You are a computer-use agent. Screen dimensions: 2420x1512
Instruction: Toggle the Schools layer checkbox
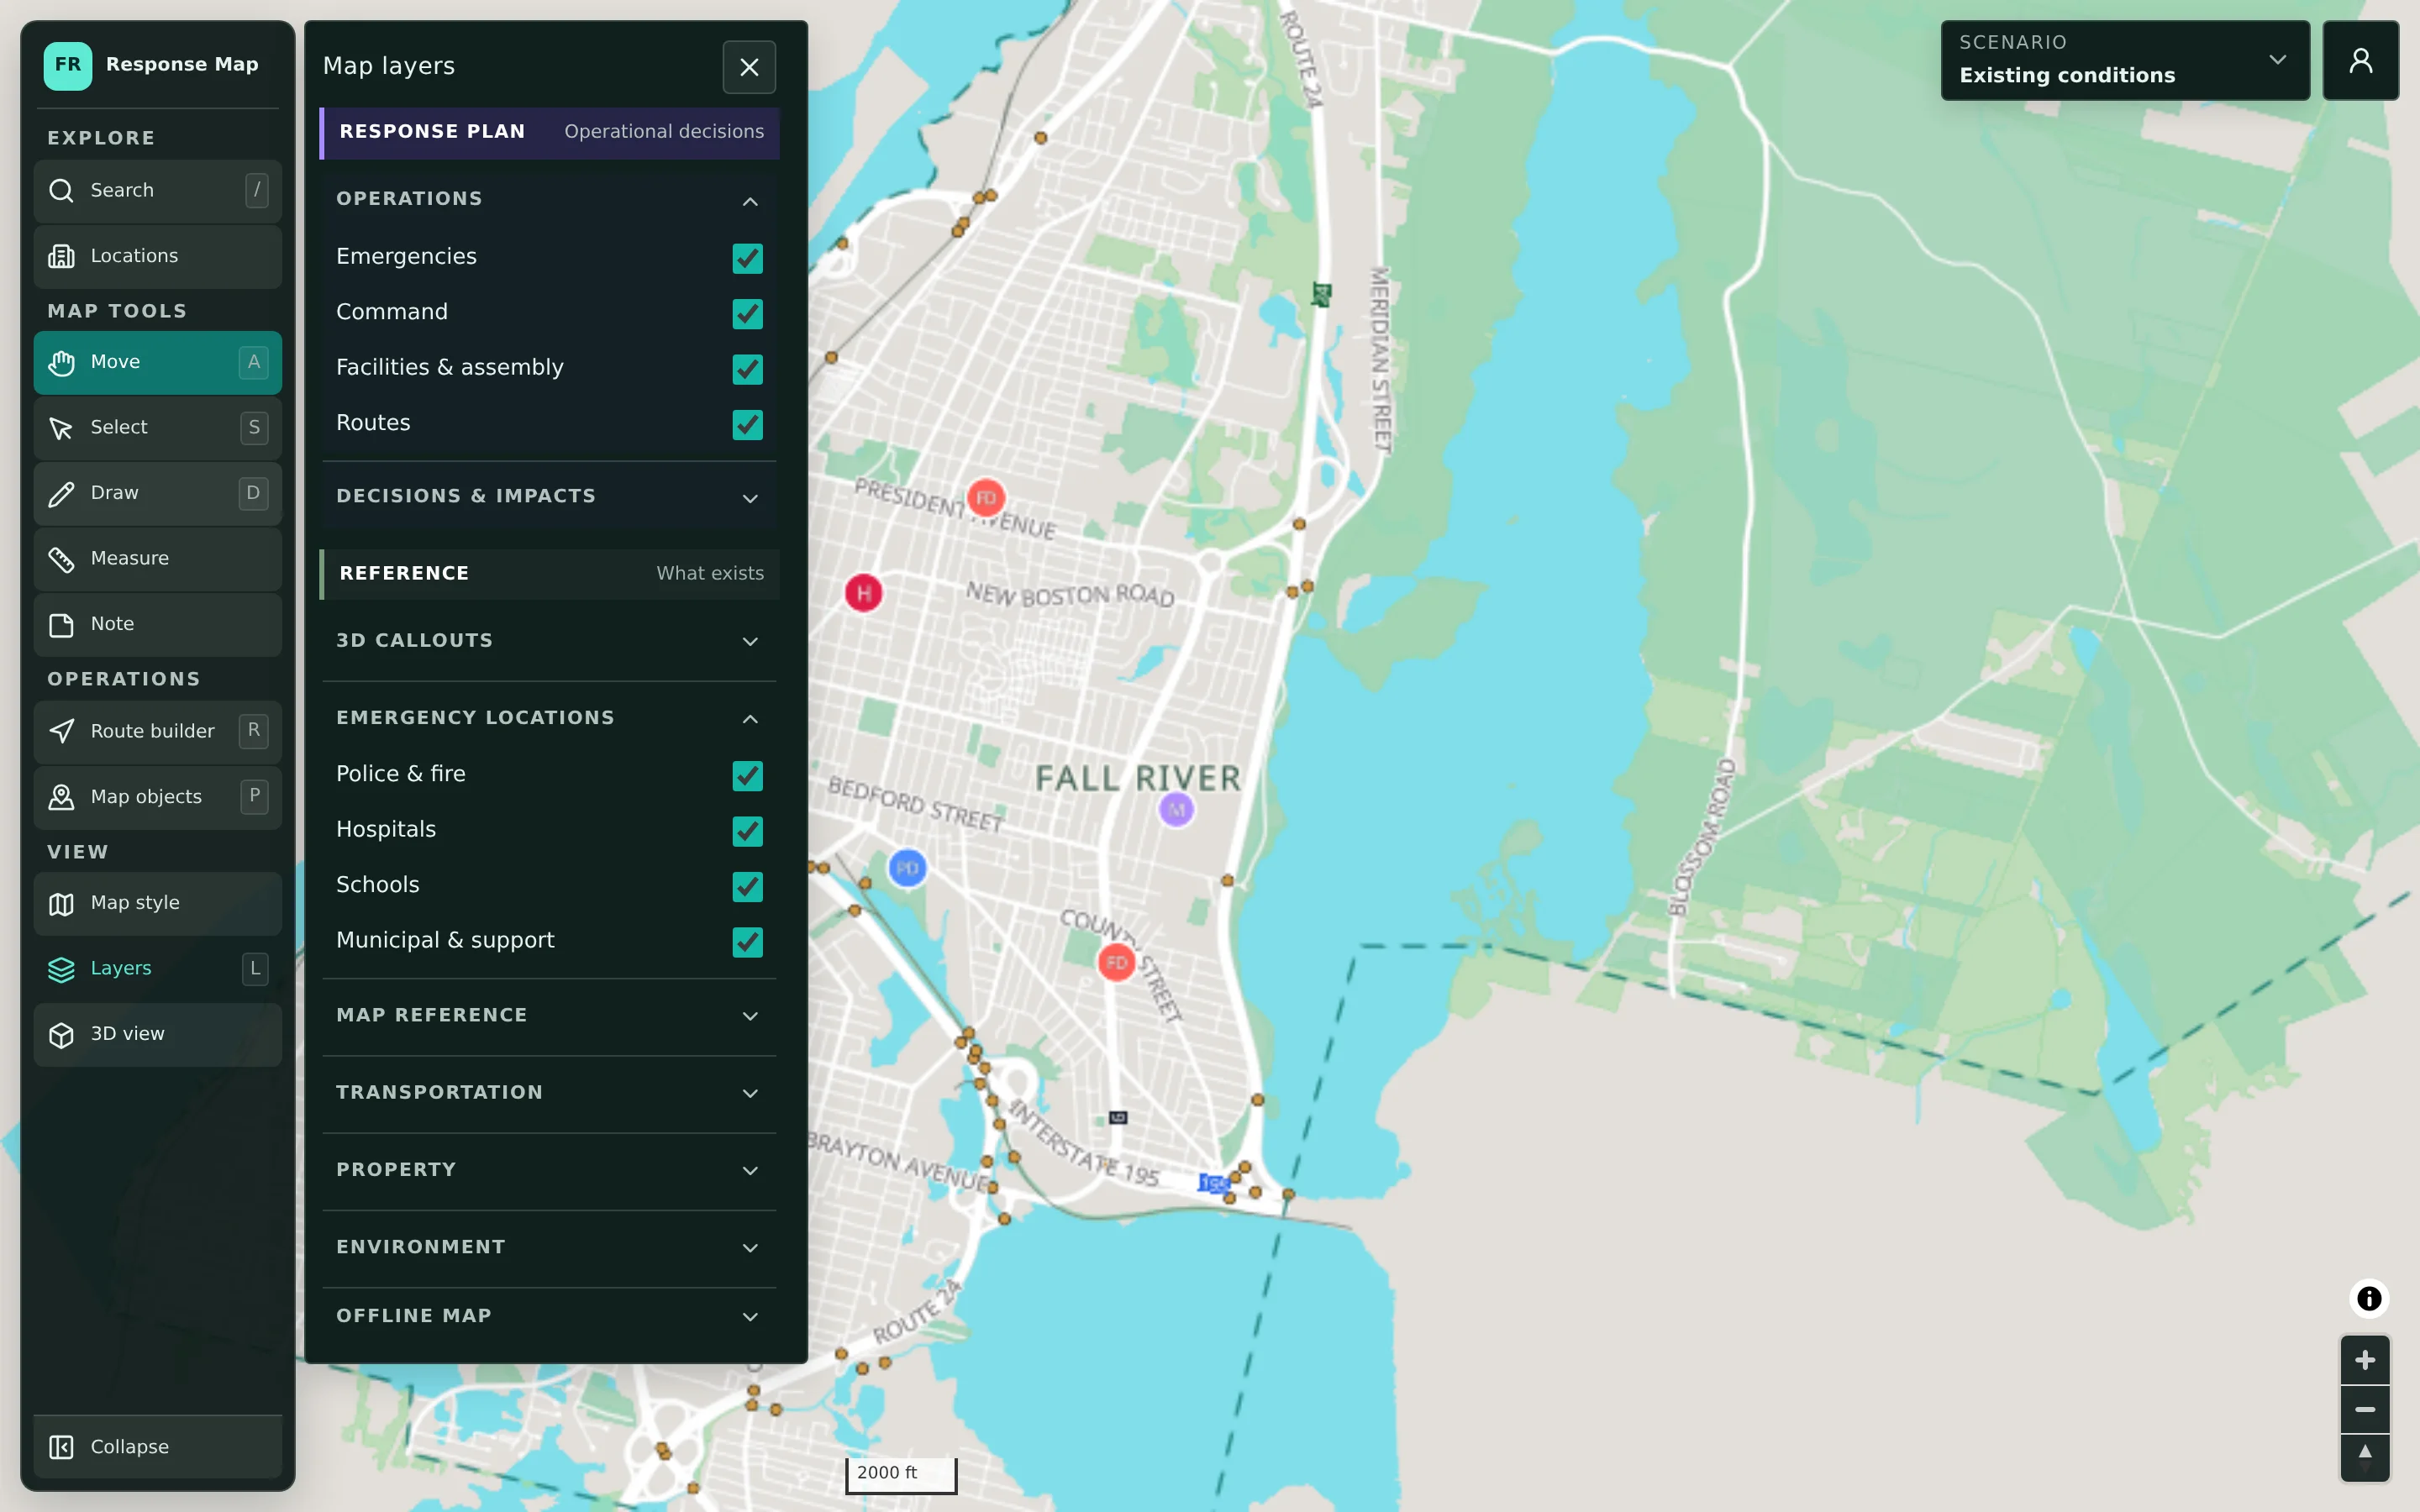[747, 886]
